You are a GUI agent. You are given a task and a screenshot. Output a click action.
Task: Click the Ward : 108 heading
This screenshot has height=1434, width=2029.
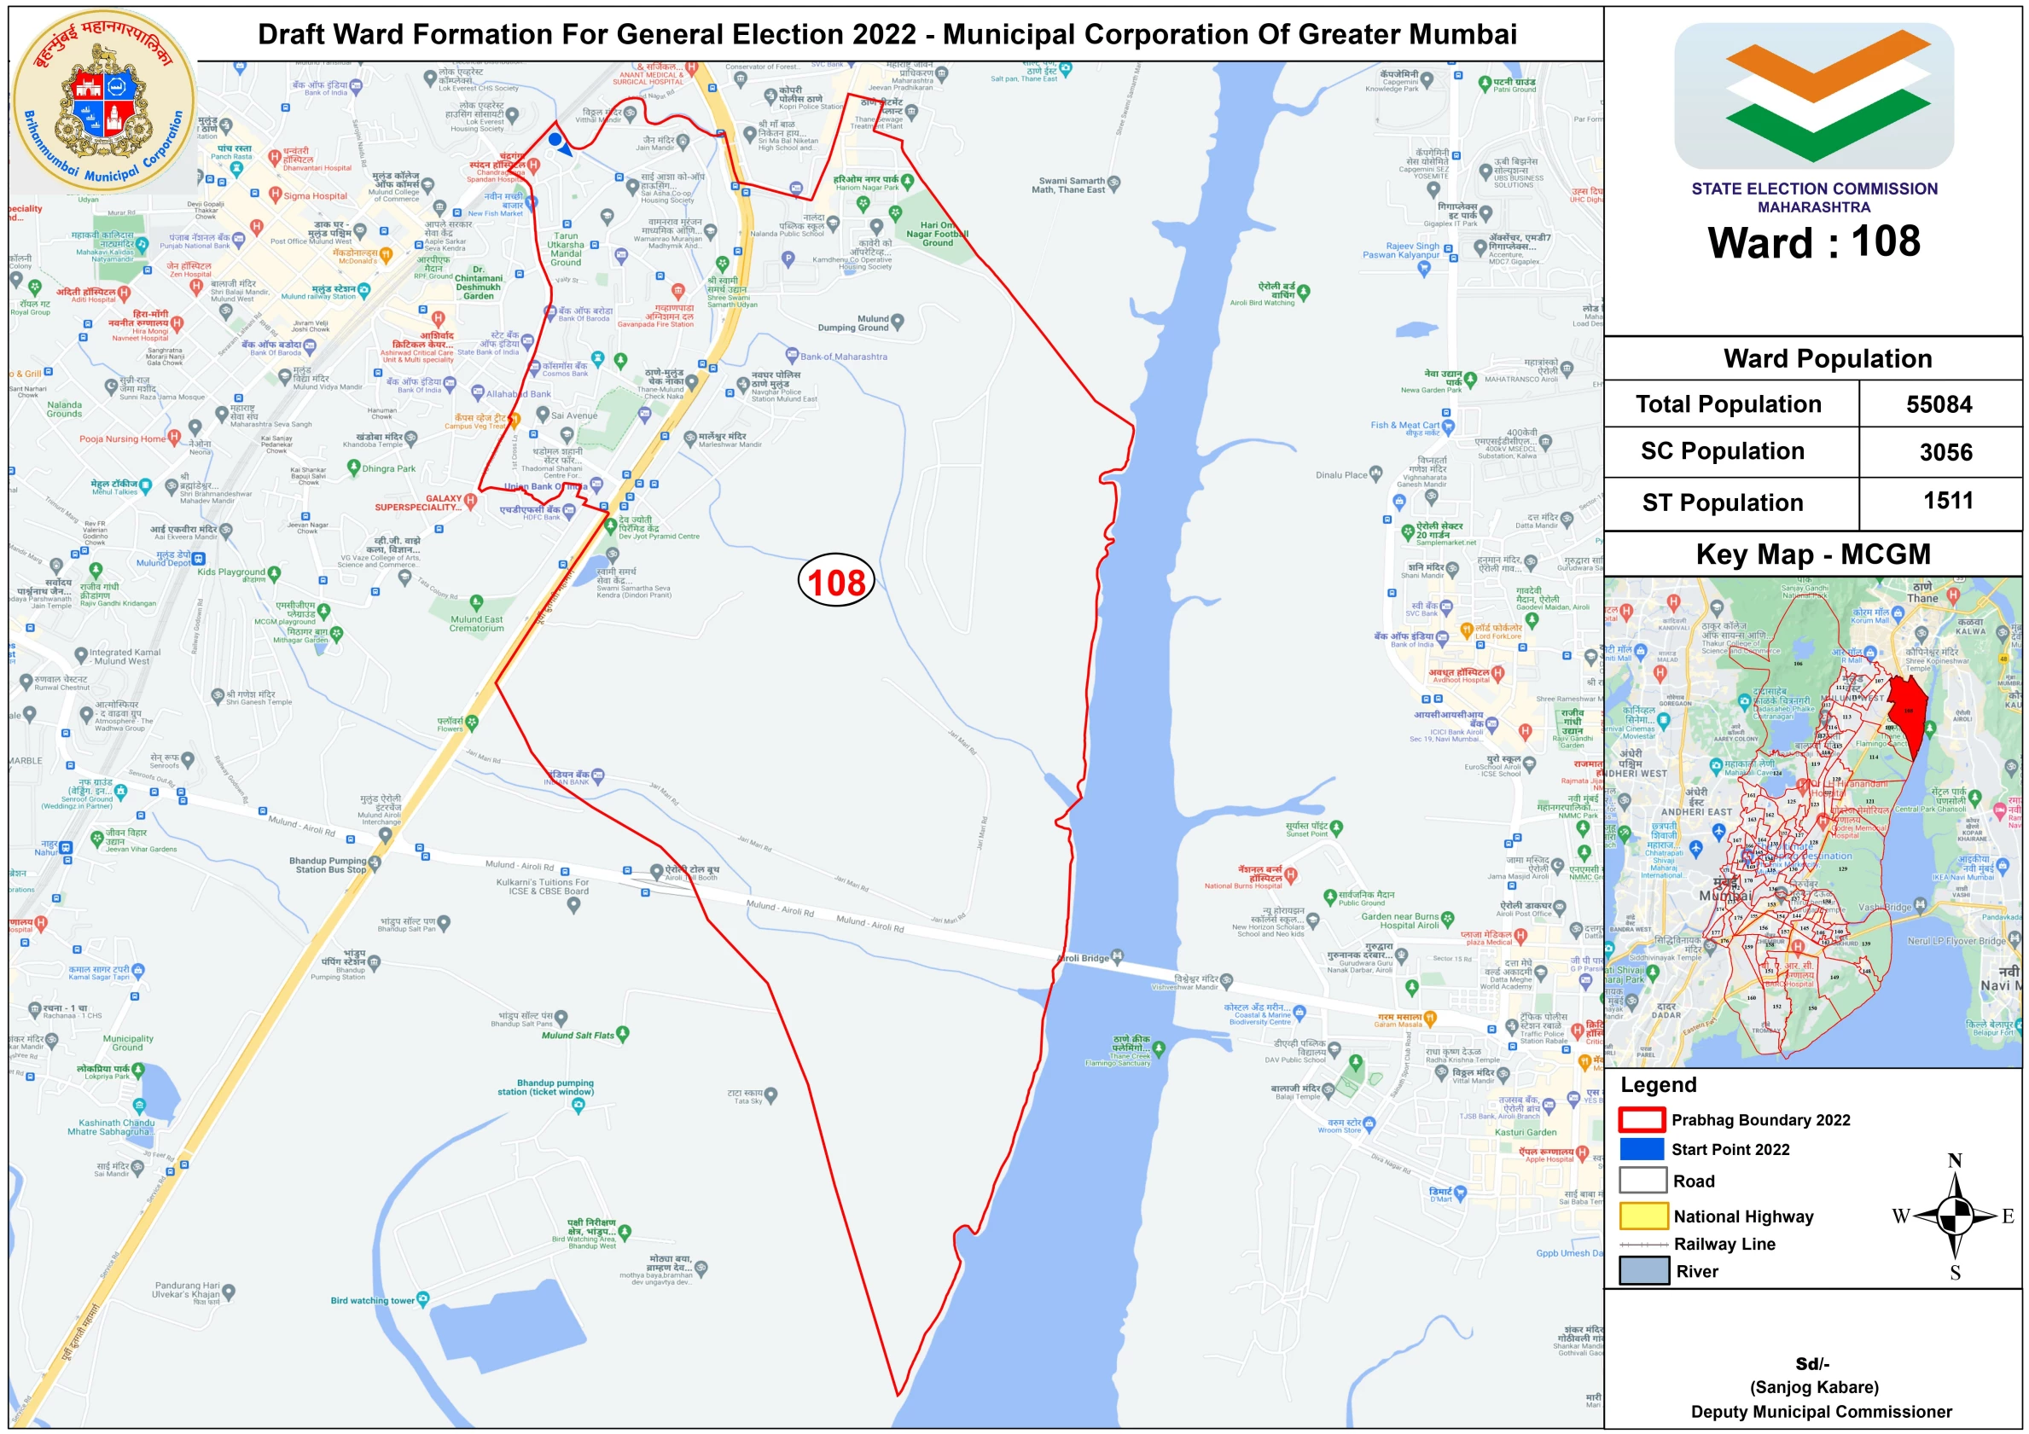coord(1813,242)
